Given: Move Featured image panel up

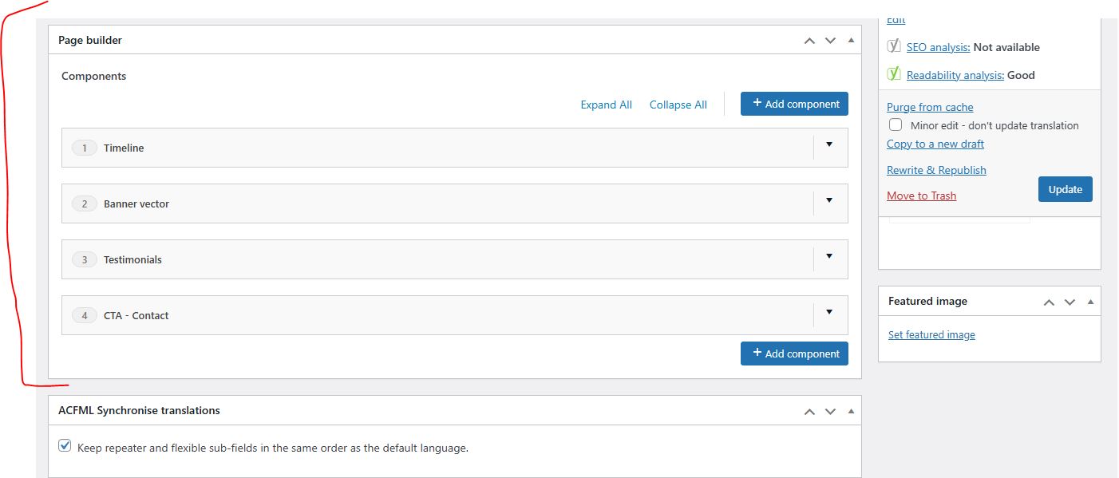Looking at the screenshot, I should pos(1049,302).
